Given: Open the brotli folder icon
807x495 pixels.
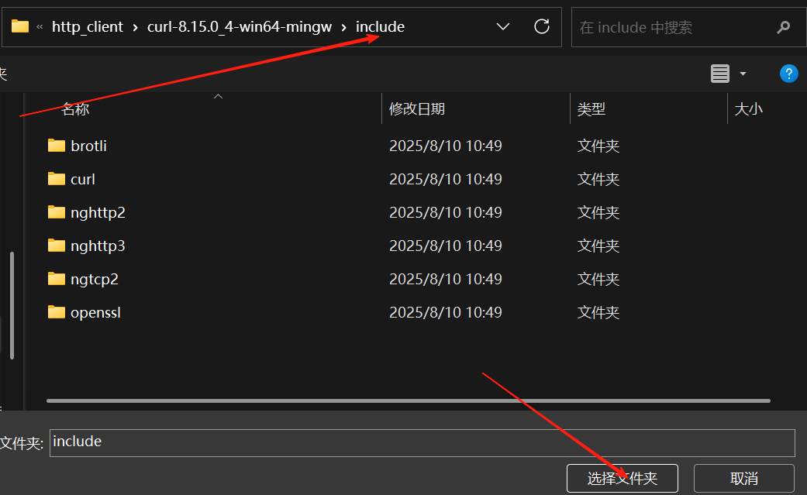Looking at the screenshot, I should 57,145.
